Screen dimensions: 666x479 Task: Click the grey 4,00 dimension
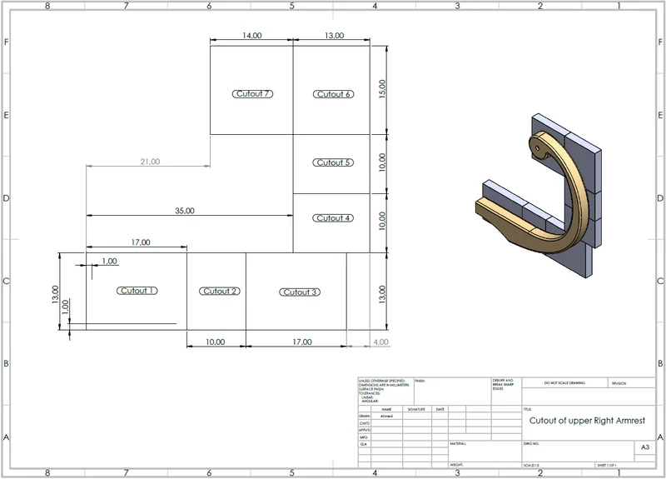(x=381, y=342)
